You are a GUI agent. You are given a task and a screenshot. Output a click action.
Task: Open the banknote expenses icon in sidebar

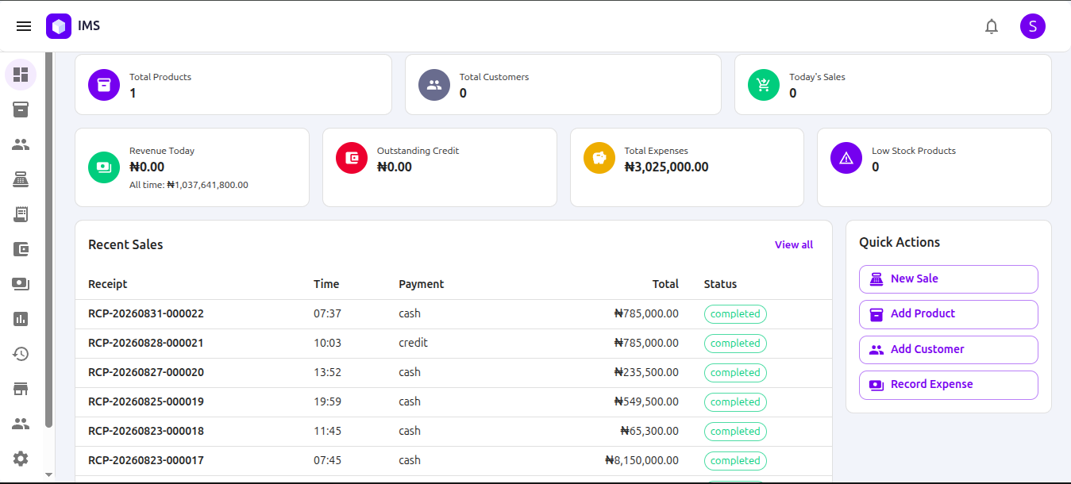tap(21, 284)
